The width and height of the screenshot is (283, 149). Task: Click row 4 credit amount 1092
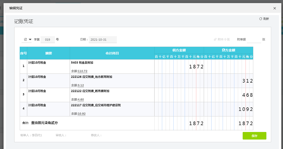[246, 109]
